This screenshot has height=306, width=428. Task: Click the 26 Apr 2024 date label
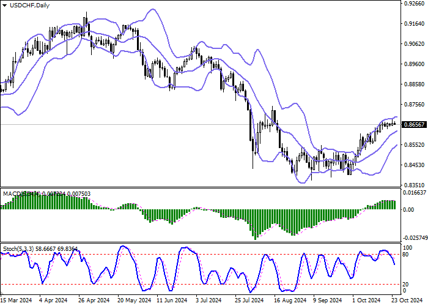coord(94,300)
